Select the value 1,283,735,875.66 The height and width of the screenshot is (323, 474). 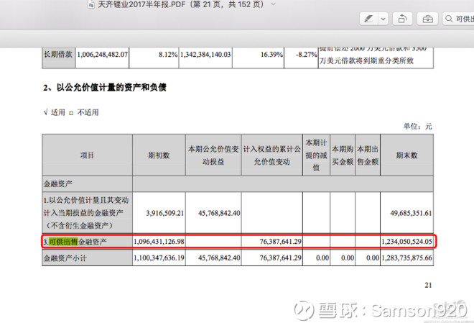pyautogui.click(x=407, y=258)
